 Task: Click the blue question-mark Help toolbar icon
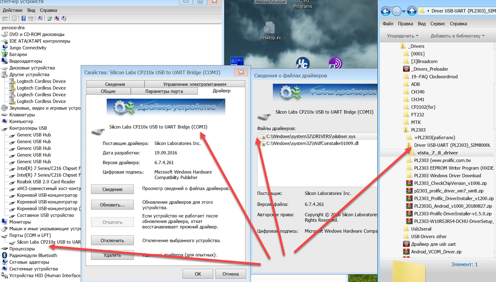[x=23, y=19]
